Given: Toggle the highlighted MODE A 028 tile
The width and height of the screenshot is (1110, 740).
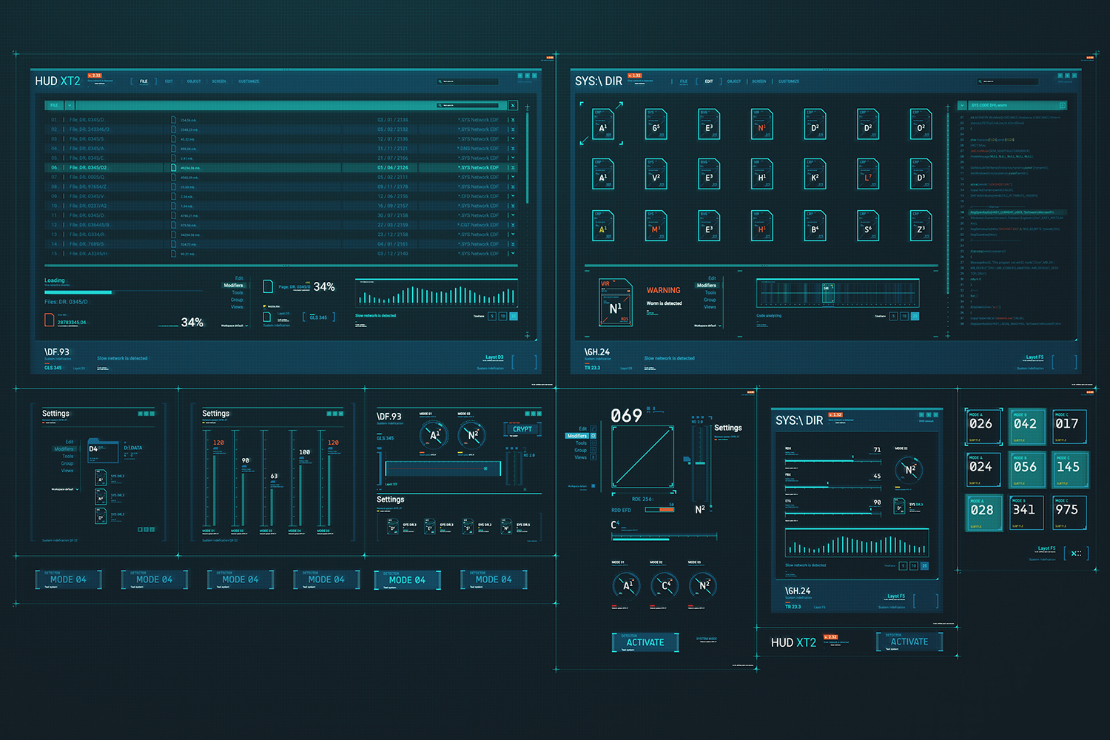Looking at the screenshot, I should (983, 513).
